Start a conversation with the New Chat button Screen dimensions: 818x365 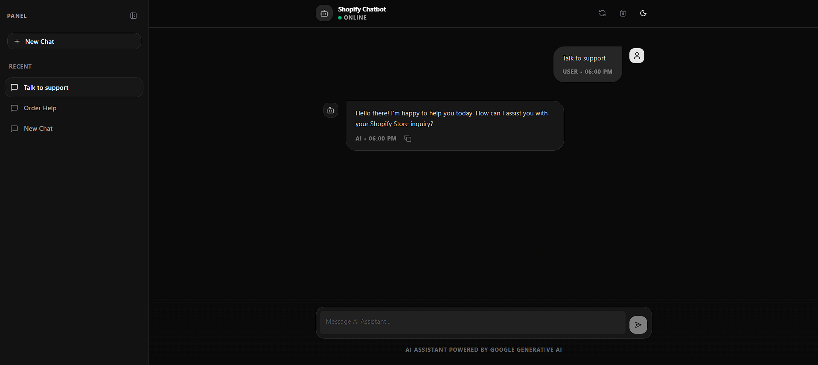pyautogui.click(x=74, y=41)
